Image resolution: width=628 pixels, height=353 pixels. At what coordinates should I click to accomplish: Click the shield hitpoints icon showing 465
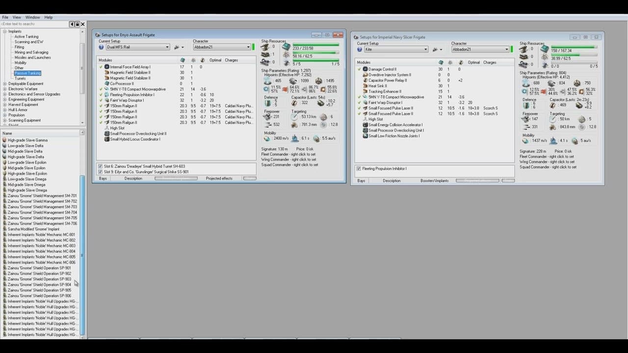[268, 80]
